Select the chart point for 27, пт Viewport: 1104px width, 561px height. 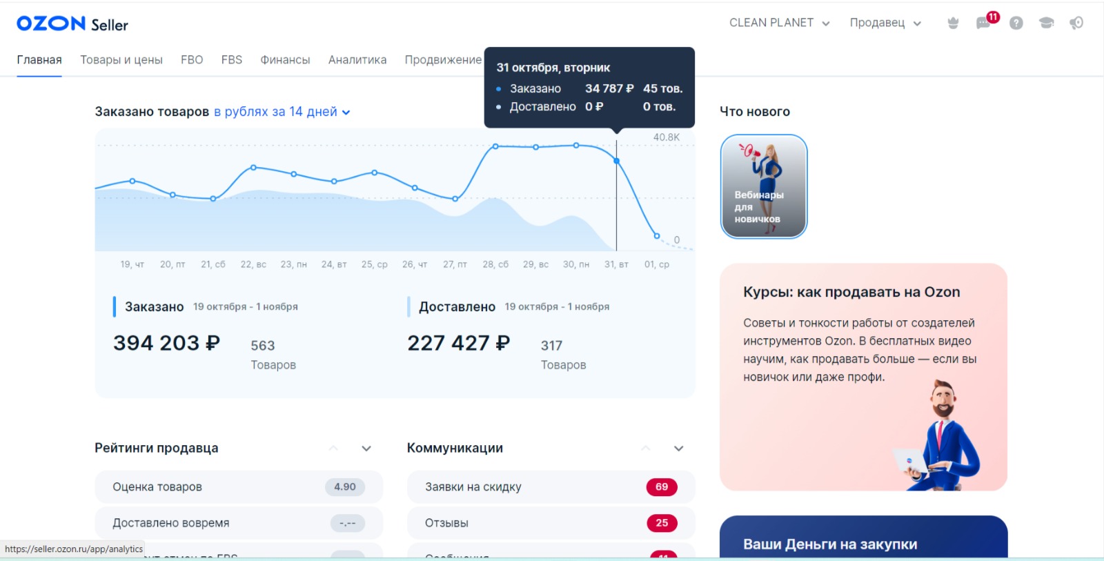(455, 199)
